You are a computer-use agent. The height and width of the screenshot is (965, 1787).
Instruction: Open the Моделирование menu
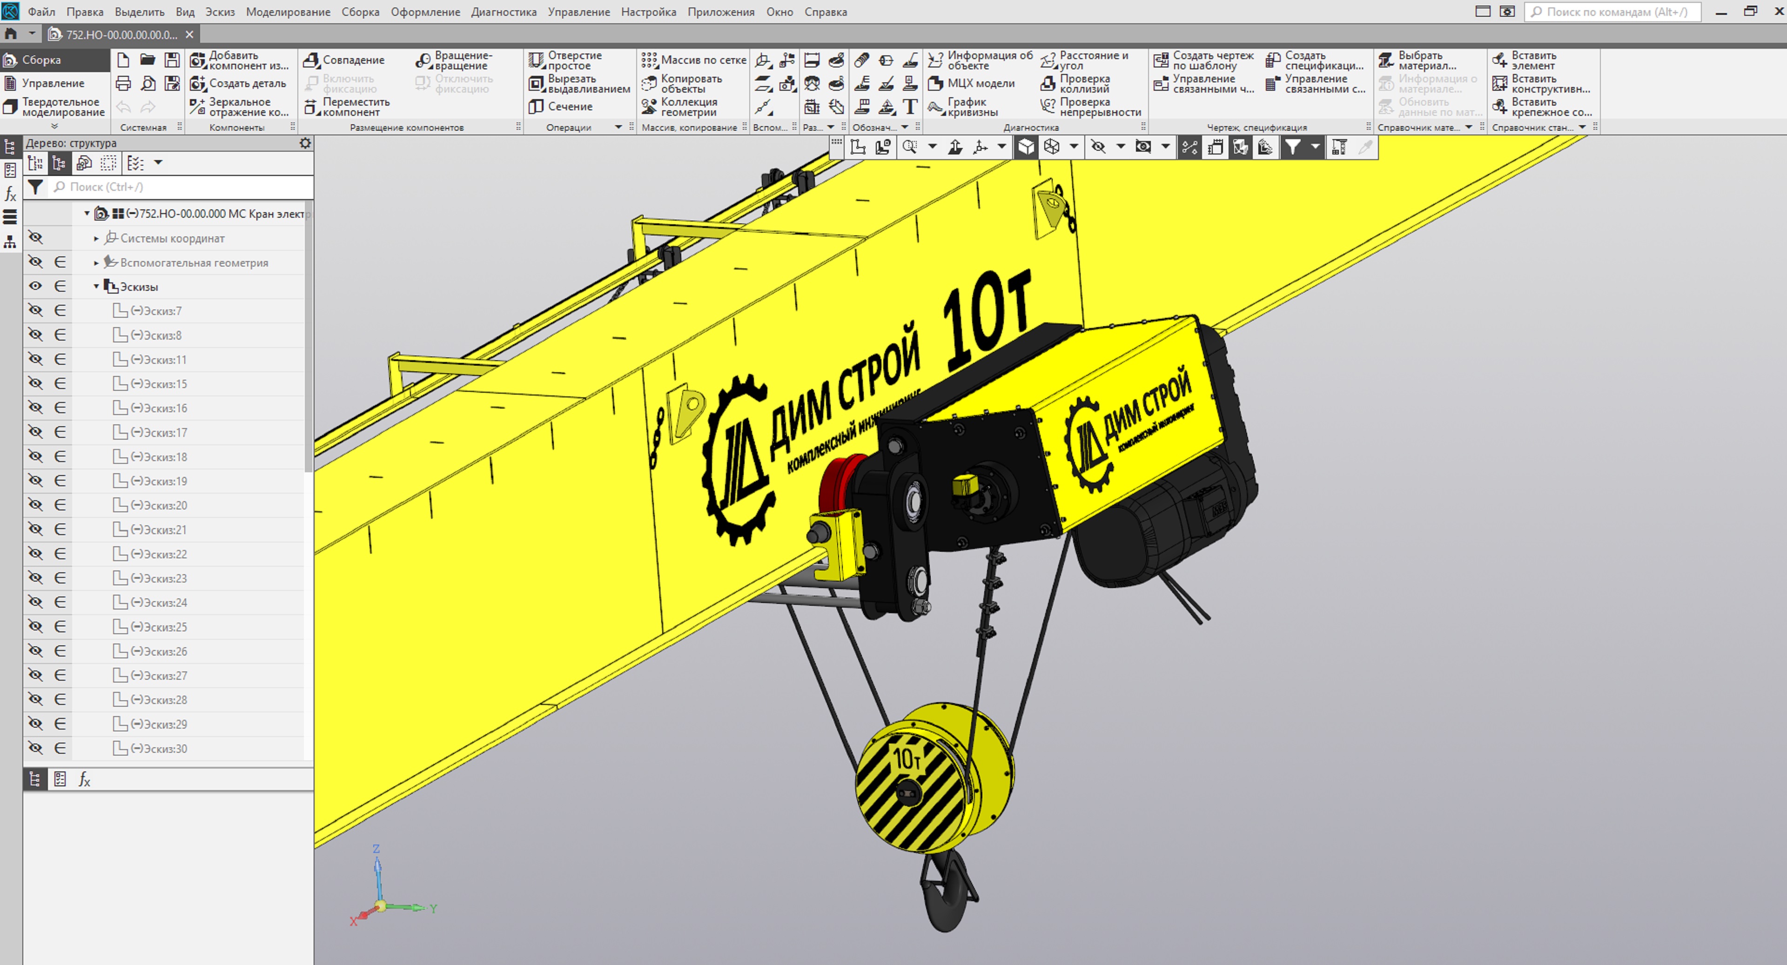(x=288, y=12)
